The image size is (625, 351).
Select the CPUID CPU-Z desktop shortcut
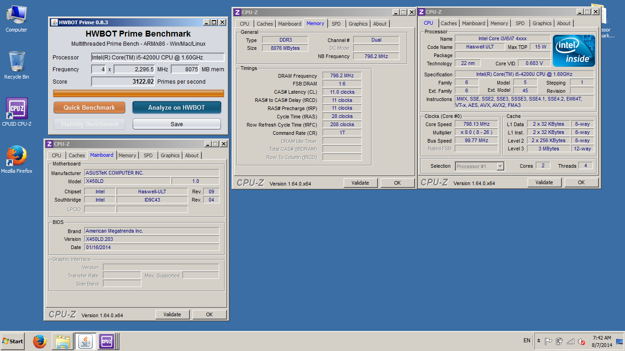point(16,112)
